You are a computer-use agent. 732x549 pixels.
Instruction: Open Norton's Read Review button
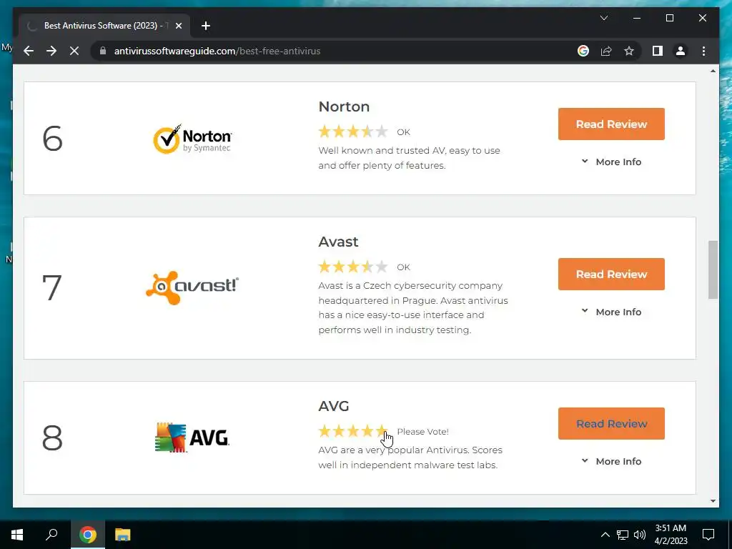611,124
